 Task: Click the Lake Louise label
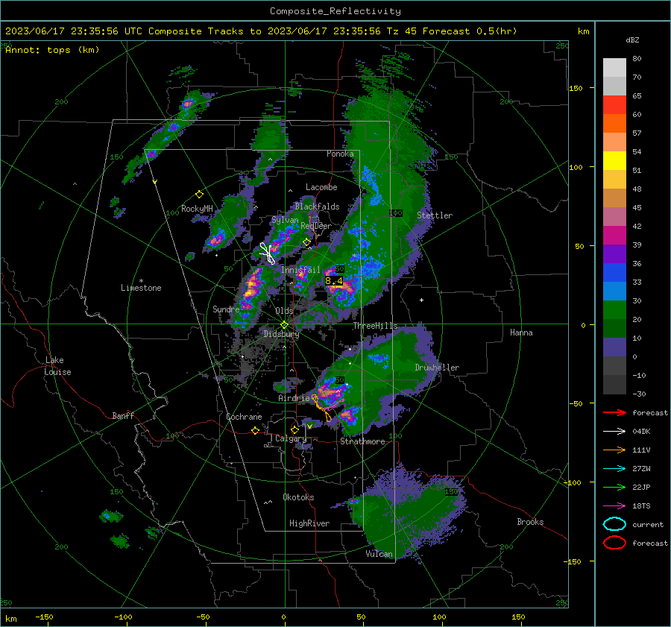click(57, 366)
